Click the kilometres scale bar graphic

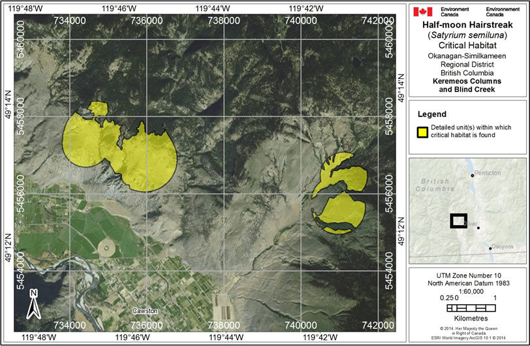pyautogui.click(x=469, y=308)
